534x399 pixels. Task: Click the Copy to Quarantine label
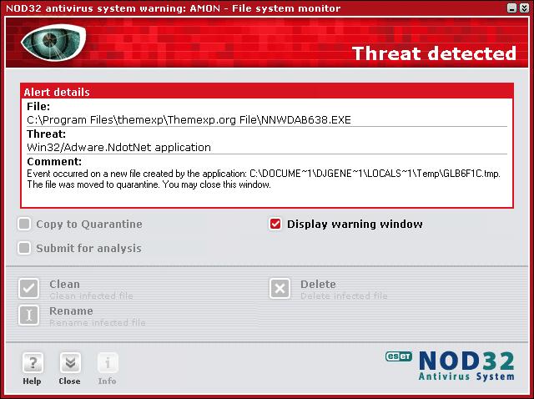[89, 225]
